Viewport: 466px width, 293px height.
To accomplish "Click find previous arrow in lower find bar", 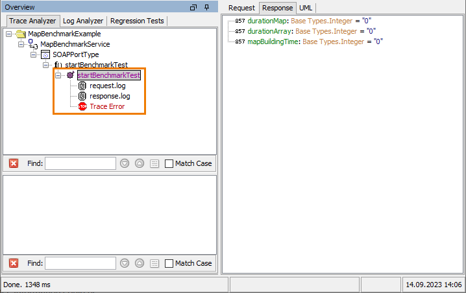I will tap(140, 263).
